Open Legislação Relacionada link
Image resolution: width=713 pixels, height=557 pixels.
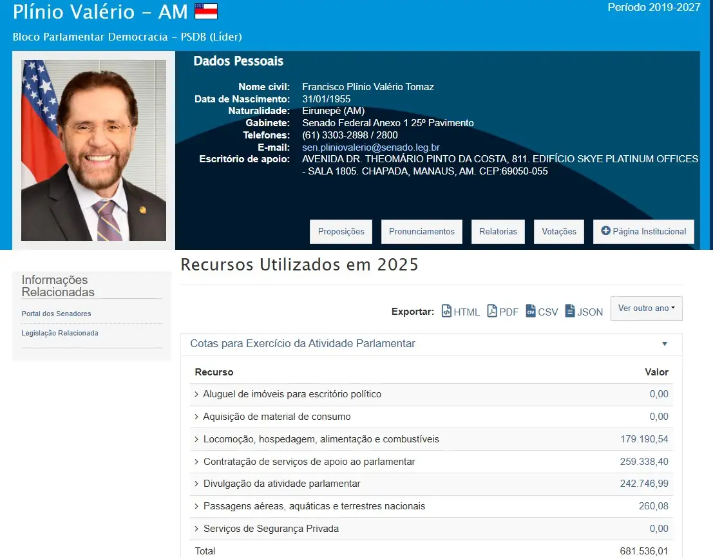[59, 333]
